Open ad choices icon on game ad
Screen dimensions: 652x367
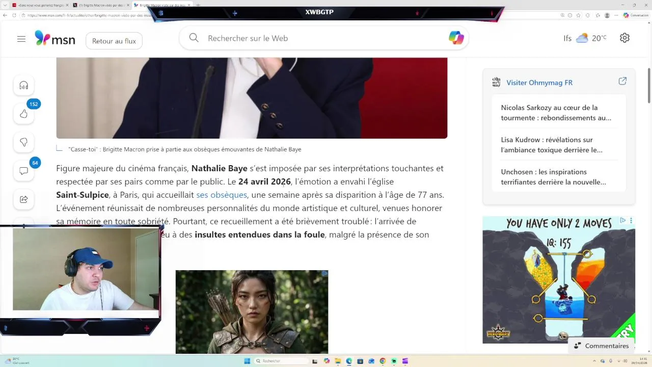622,220
